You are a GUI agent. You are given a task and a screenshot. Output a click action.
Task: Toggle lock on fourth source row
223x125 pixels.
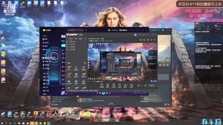click(69, 49)
